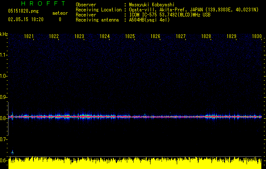Click time marker 1825
This screenshot has width=266, height=169.
[x=130, y=36]
